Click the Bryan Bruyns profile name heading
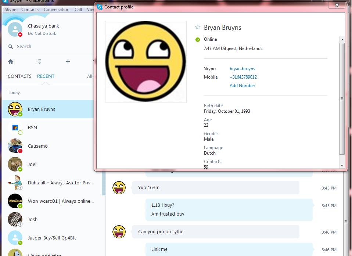 (x=222, y=28)
